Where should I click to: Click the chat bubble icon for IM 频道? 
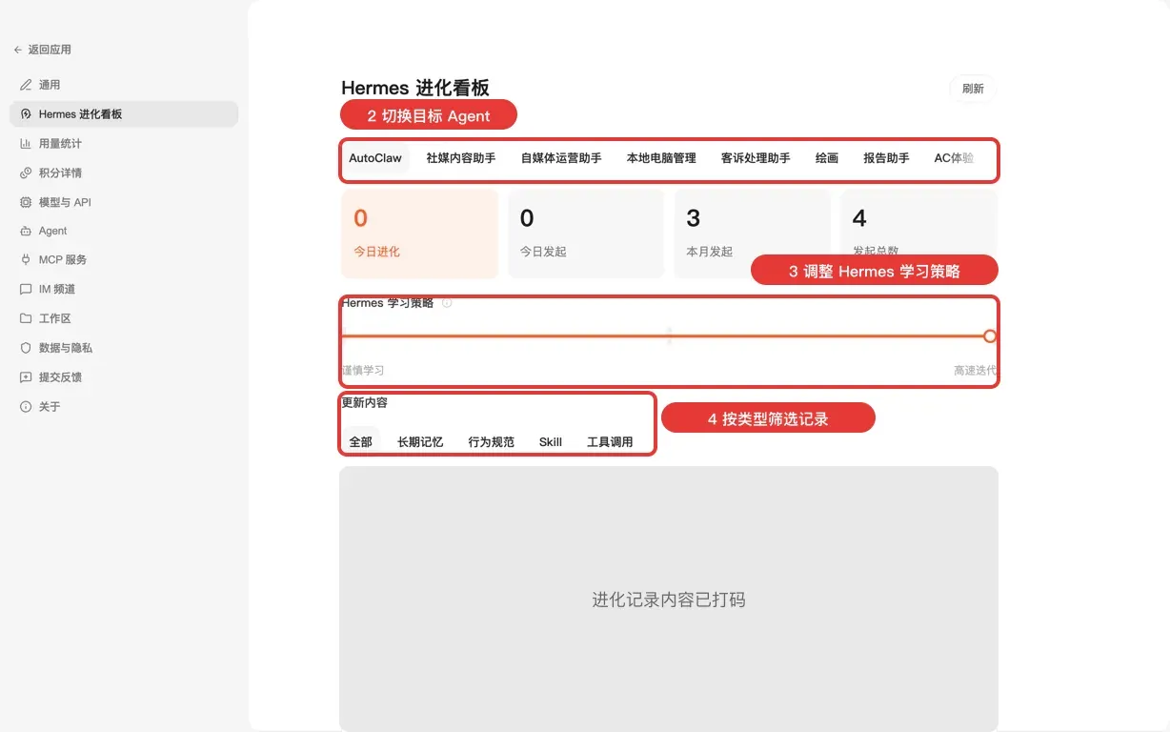[26, 289]
